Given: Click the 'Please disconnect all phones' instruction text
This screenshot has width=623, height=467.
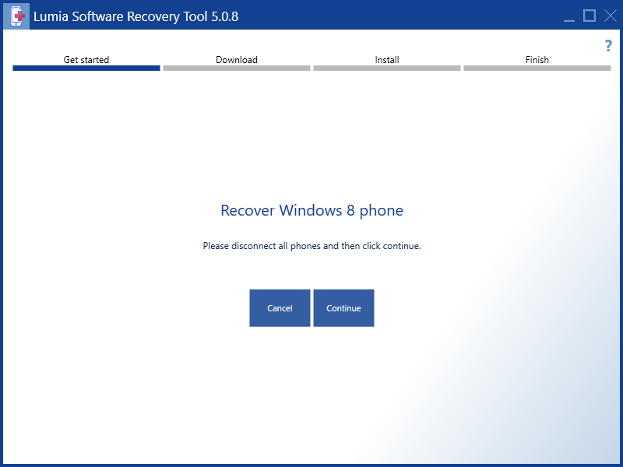Looking at the screenshot, I should click(x=312, y=246).
